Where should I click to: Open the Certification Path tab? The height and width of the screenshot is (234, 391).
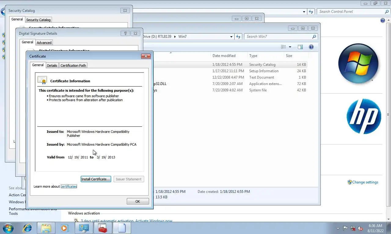click(x=73, y=66)
